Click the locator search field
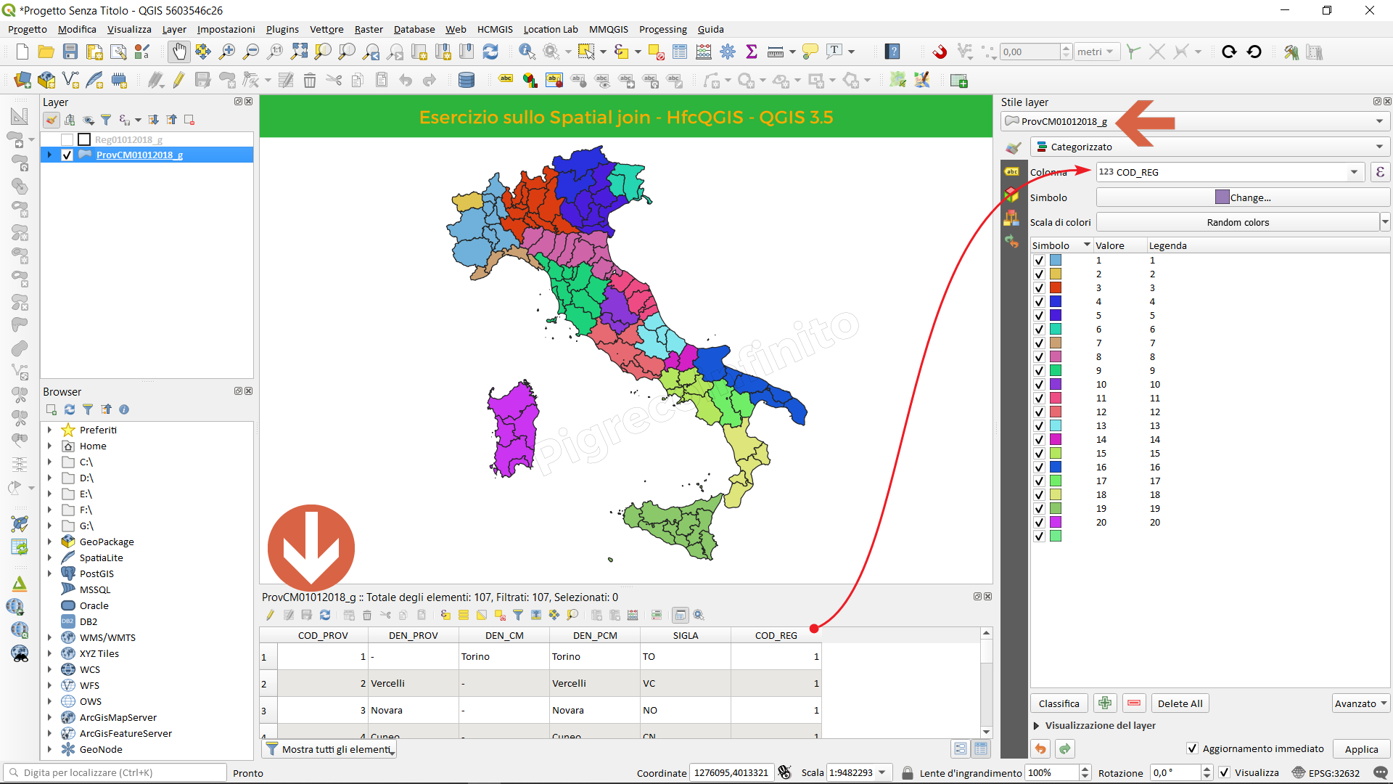 coord(115,772)
